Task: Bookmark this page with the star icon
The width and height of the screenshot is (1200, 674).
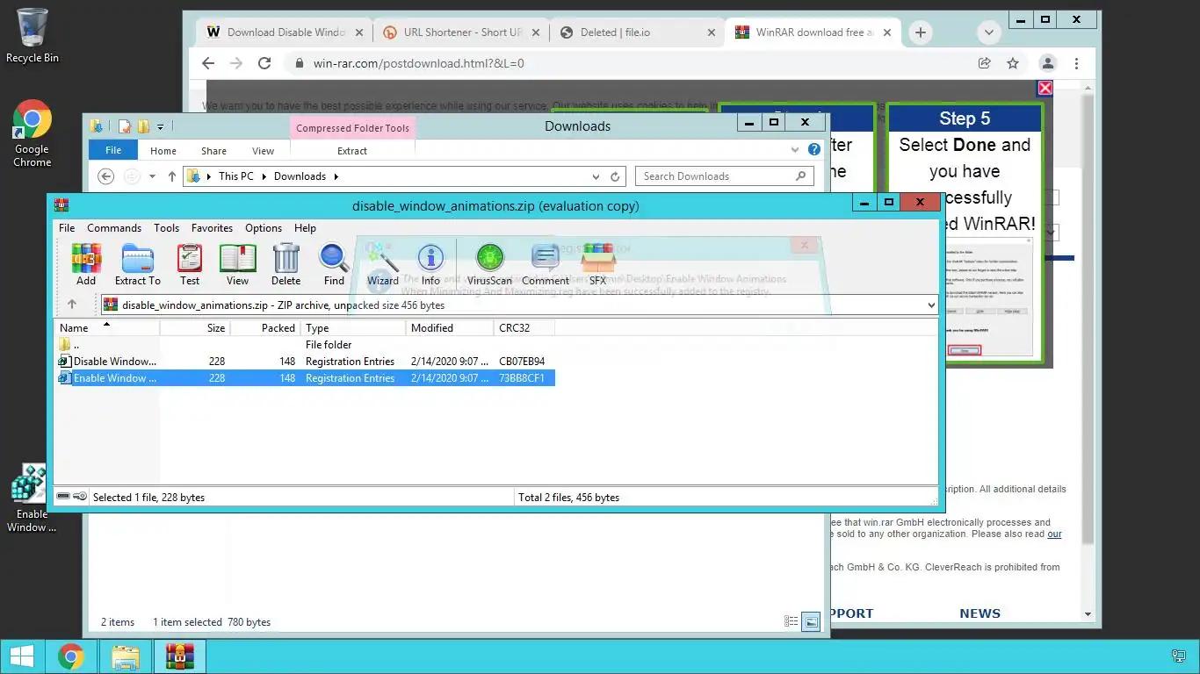Action: coord(1013,63)
